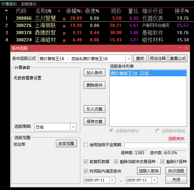Click the start date 2025-07-11 field
This screenshot has width=194, height=190.
pos(97,180)
